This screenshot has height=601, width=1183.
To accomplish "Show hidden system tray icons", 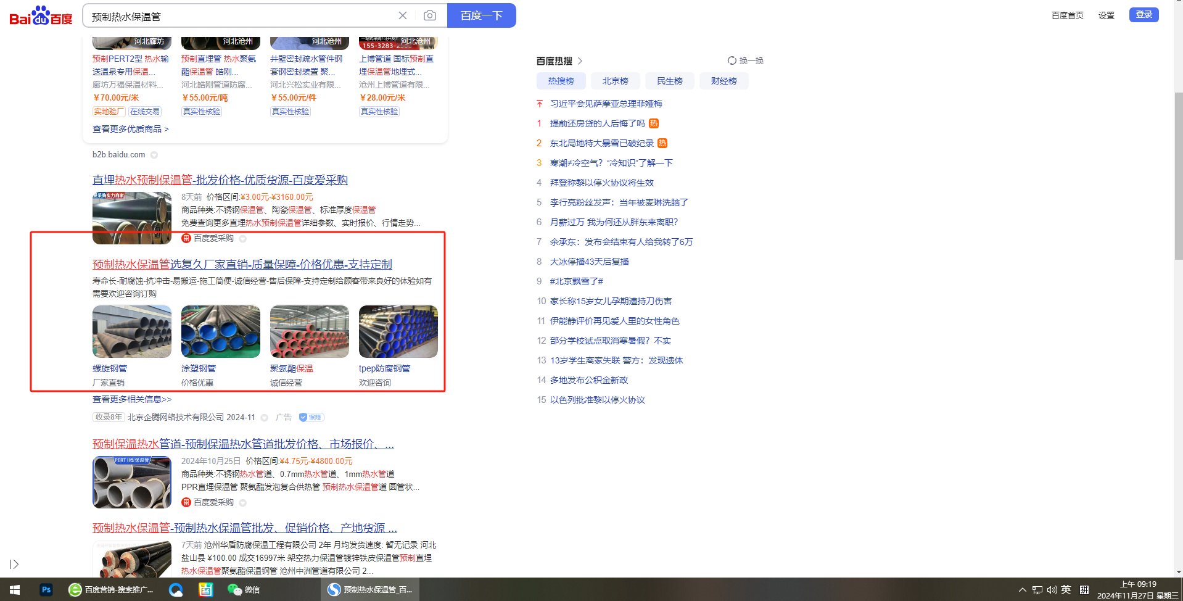I will coord(1023,590).
